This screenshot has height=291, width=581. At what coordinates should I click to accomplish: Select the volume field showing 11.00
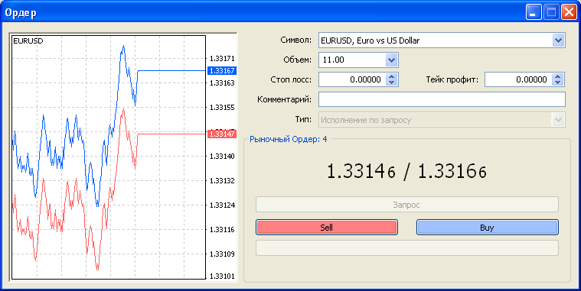click(352, 60)
